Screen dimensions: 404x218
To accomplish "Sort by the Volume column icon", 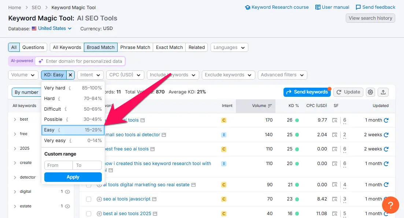I will pyautogui.click(x=270, y=106).
